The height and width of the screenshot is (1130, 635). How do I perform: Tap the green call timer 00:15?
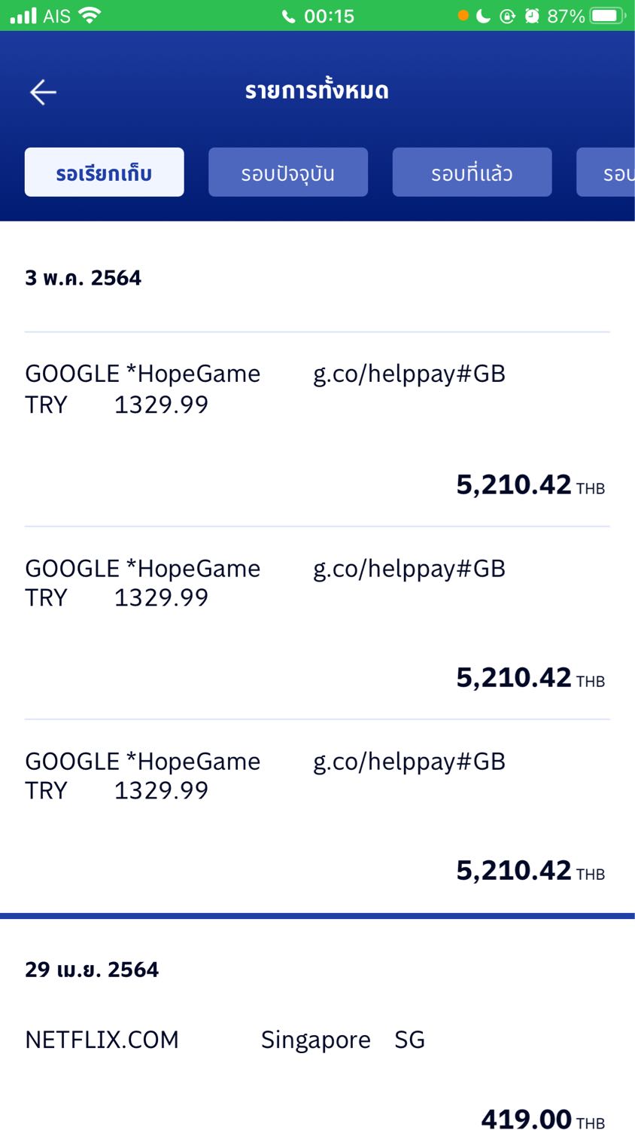point(318,16)
